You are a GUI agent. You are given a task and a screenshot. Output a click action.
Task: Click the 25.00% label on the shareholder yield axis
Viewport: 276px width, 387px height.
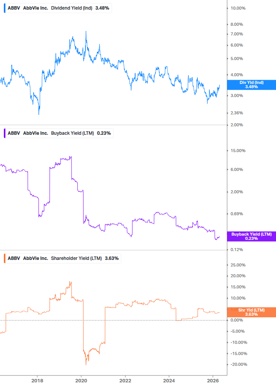pos(238,265)
